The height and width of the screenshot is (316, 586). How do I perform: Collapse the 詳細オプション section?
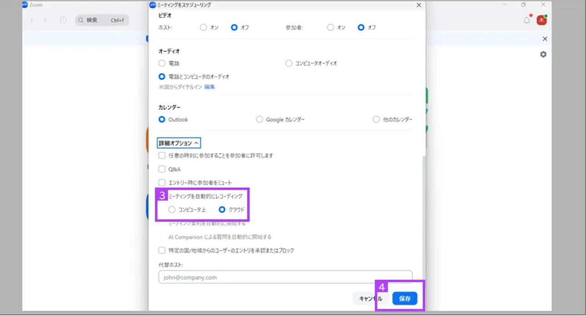pos(179,143)
